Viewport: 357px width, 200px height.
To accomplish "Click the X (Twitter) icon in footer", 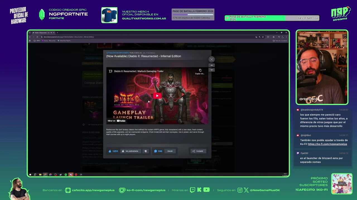I will pos(246,190).
